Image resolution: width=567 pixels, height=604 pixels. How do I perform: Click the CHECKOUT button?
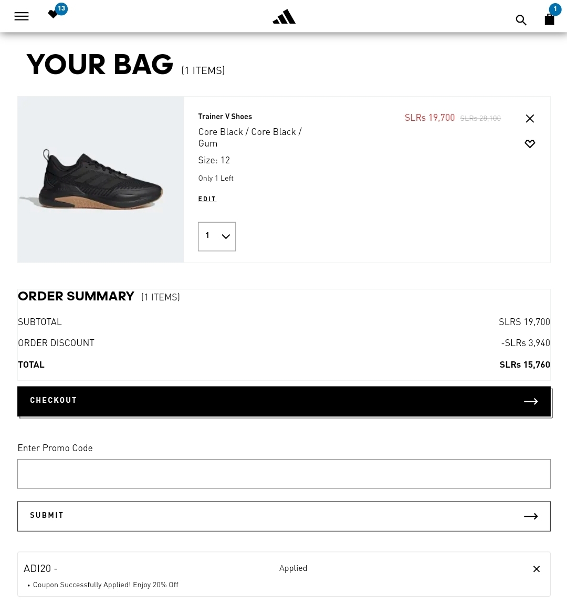(284, 401)
